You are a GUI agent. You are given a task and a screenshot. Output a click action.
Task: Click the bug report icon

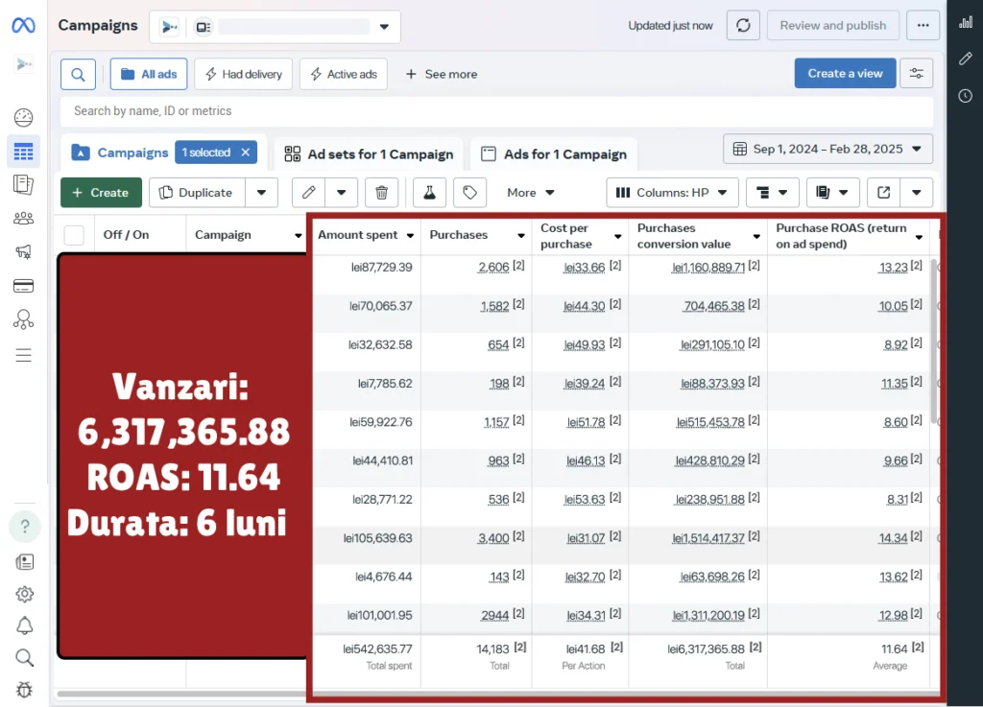pyautogui.click(x=24, y=690)
